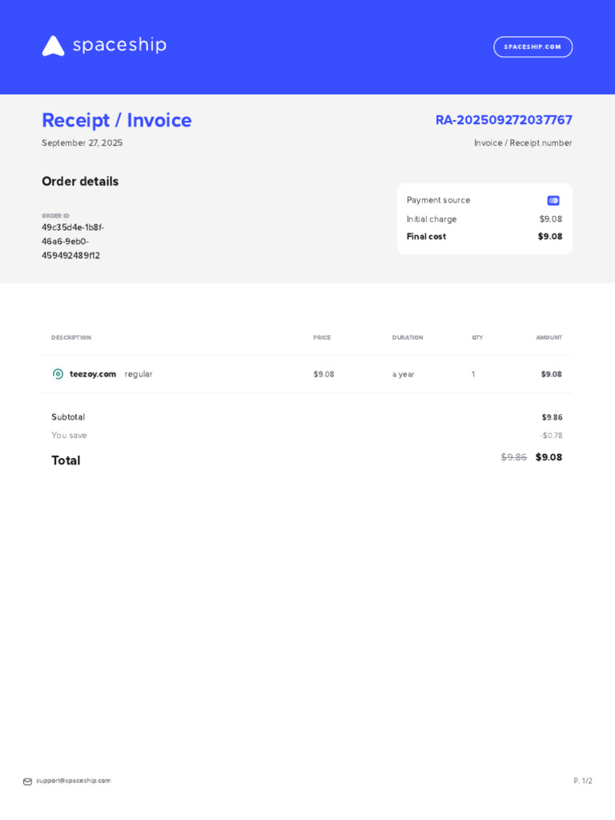Click the Final cost label
This screenshot has width=615, height=820.
click(x=426, y=236)
